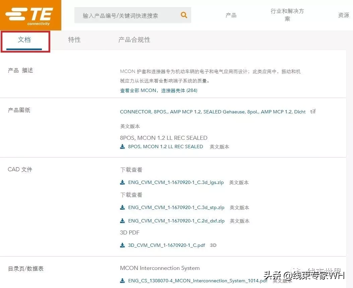The width and height of the screenshot is (353, 288).
Task: Open CONNECTOR, 8POS., AMP MCP 1.2 drawing link
Action: [x=213, y=112]
